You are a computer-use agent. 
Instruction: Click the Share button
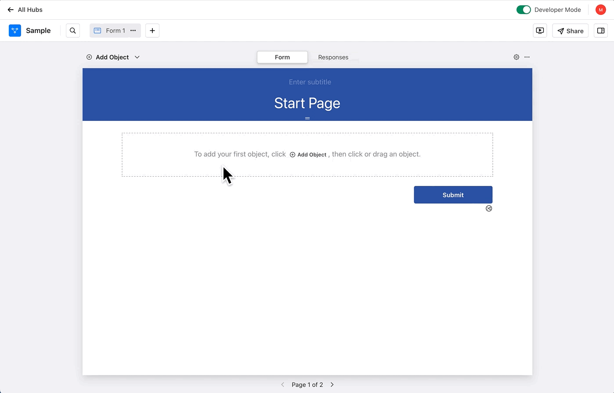570,31
